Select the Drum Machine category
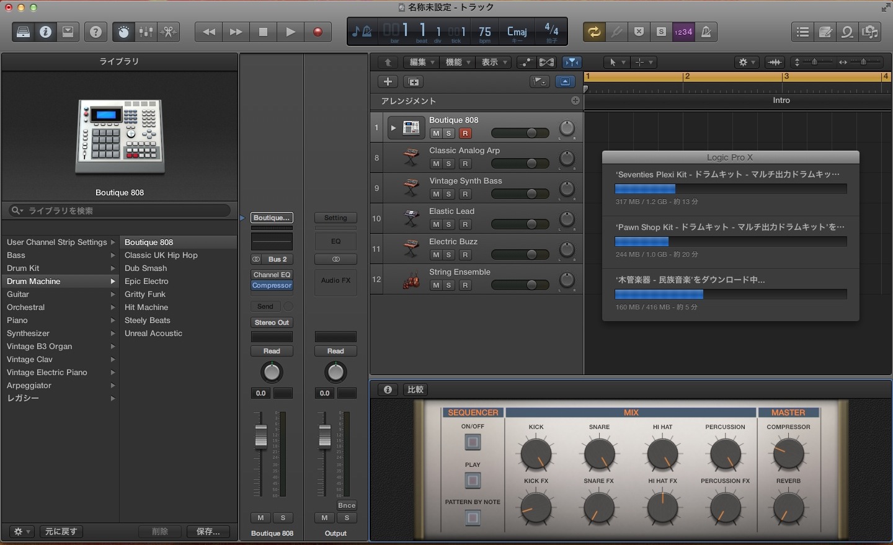Viewport: 893px width, 545px height. click(60, 281)
